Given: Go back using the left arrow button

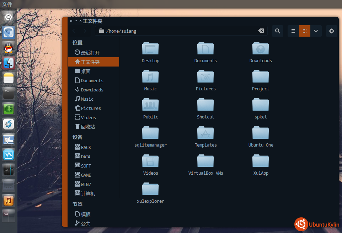Looking at the screenshot, I should tap(74, 31).
